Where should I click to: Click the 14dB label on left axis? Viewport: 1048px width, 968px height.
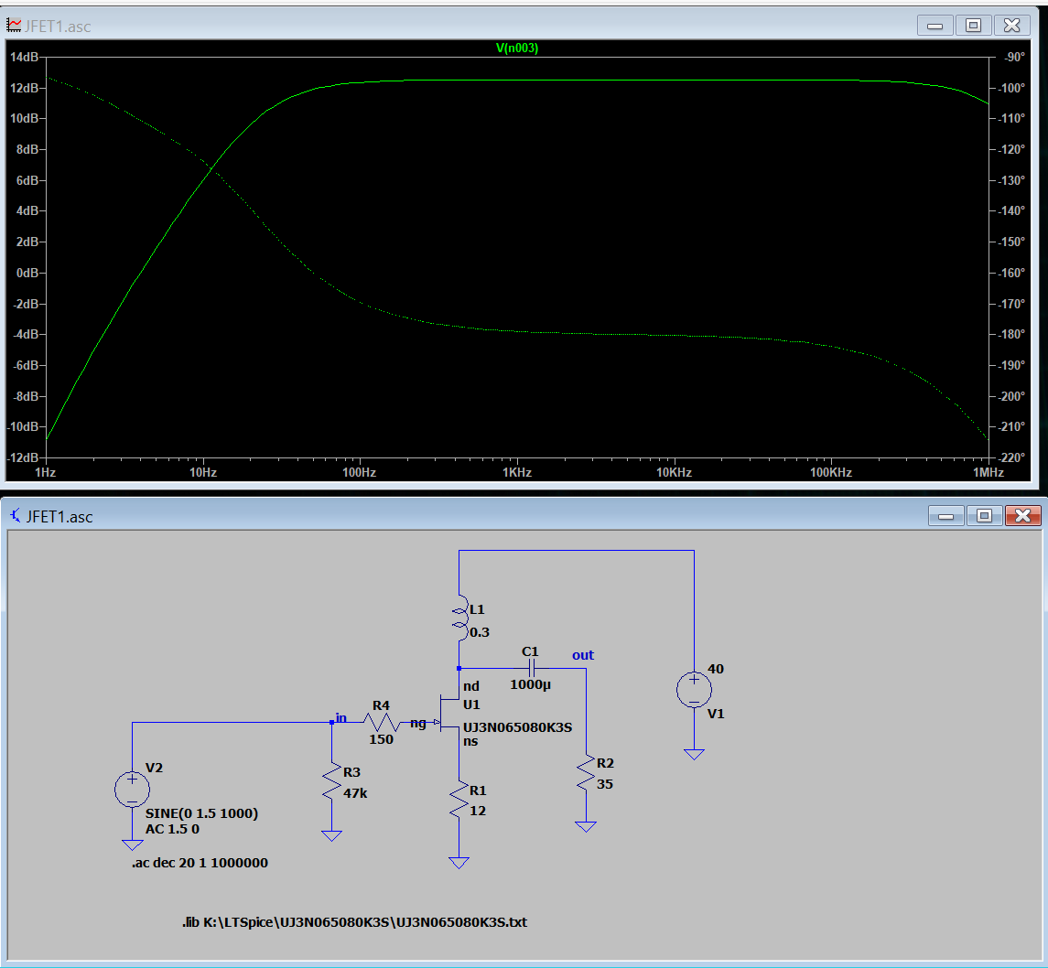point(24,57)
